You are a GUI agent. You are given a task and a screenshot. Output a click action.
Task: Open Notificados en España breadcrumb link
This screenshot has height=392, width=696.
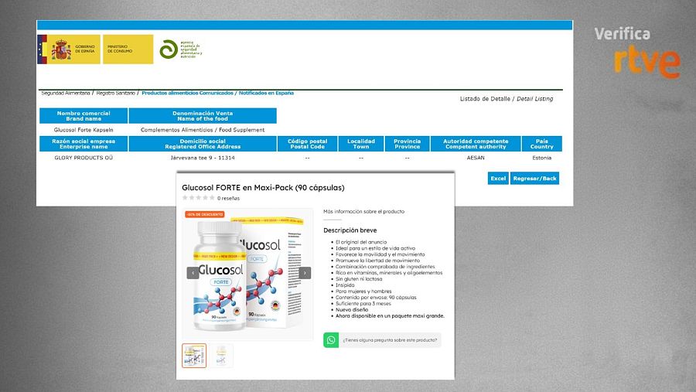266,94
